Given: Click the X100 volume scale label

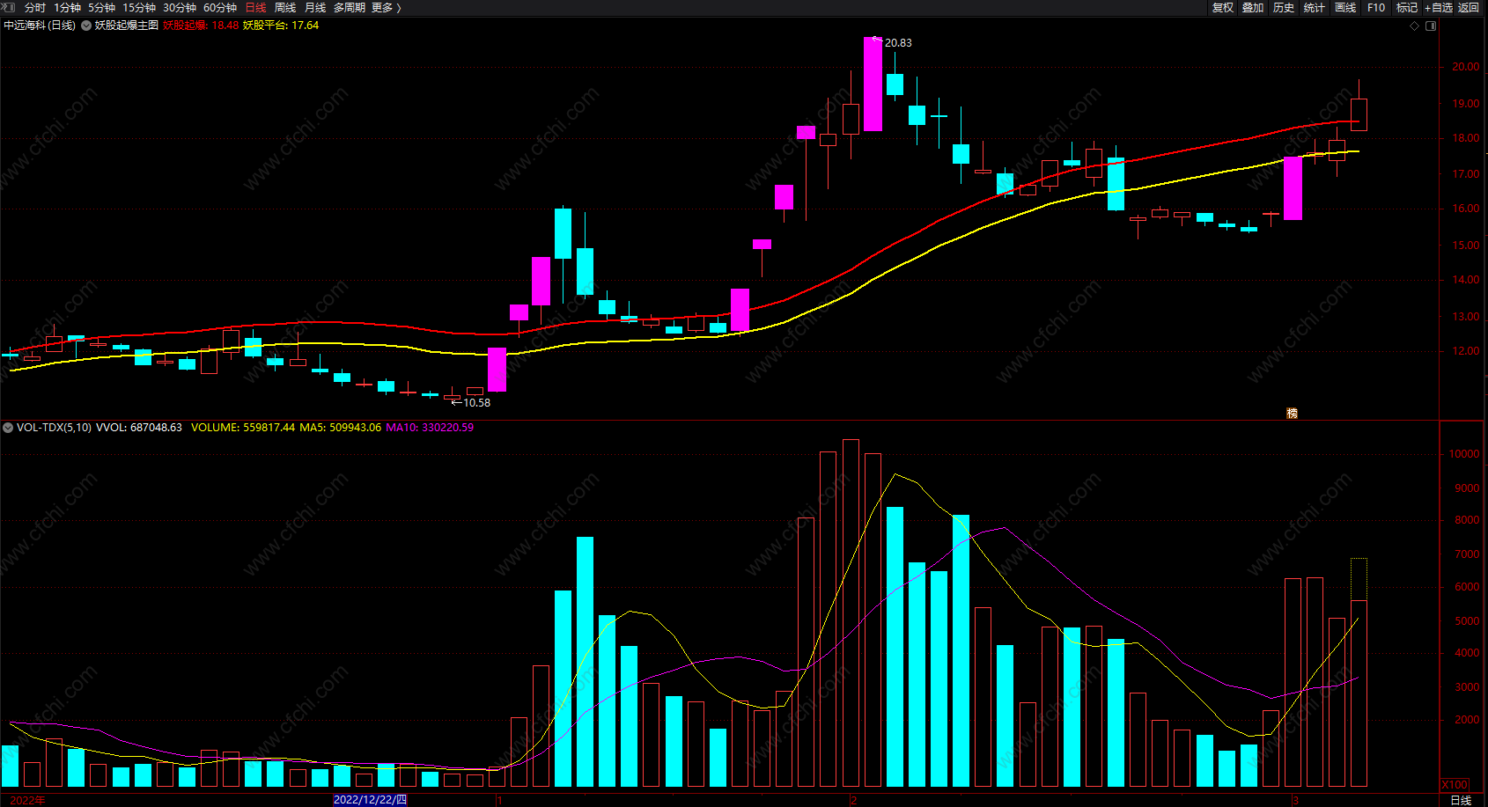Looking at the screenshot, I should 1455,784.
